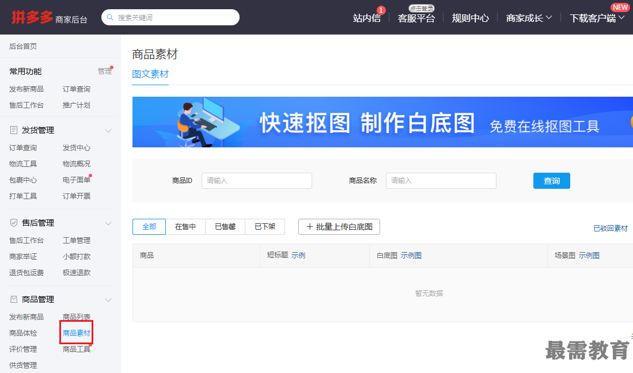Focus the 商品名称 input field
This screenshot has width=633, height=373.
coord(441,181)
